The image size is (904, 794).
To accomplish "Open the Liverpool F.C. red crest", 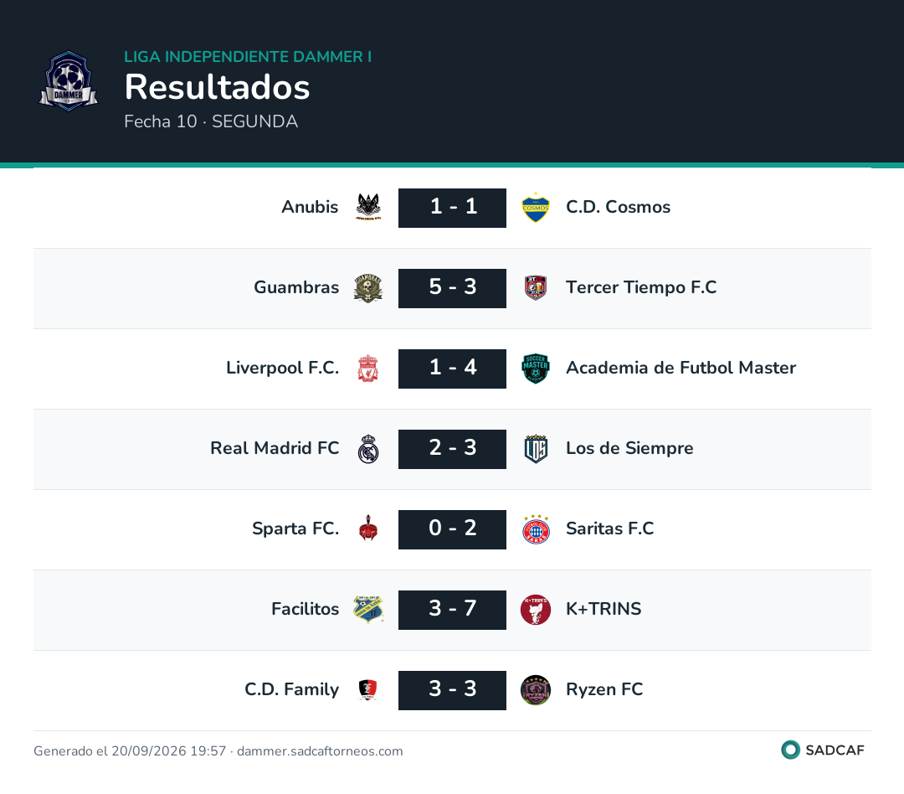I will (367, 369).
